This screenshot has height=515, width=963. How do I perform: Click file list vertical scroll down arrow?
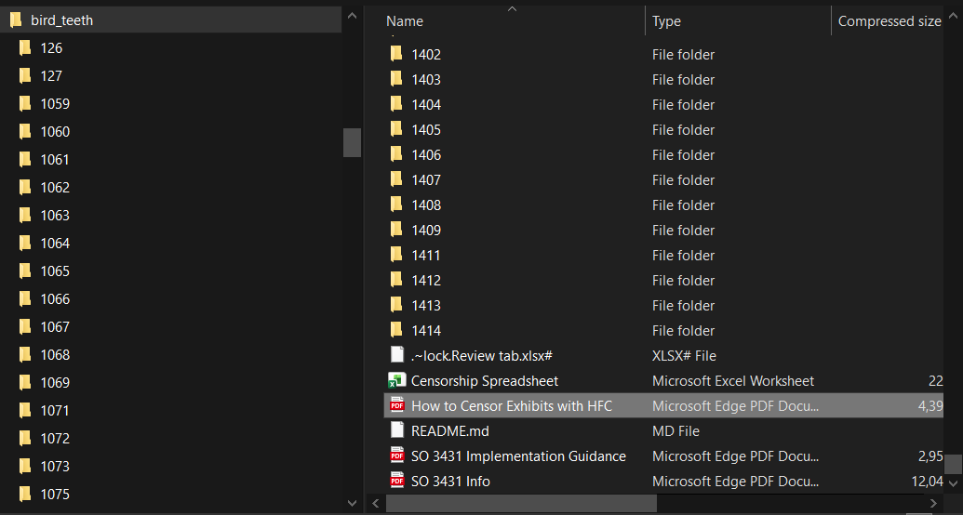[953, 483]
